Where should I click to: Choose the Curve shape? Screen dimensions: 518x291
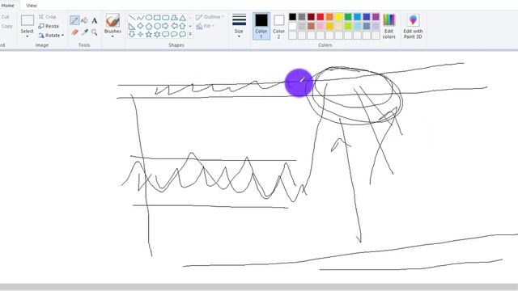tap(140, 18)
